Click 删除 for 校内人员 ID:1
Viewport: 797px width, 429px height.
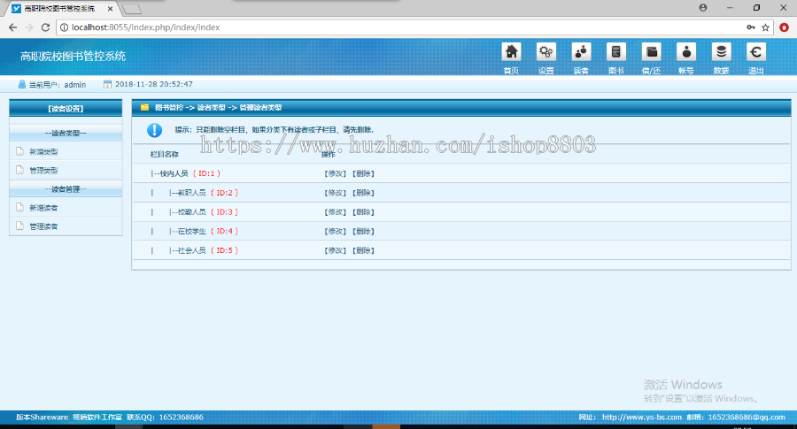point(363,173)
